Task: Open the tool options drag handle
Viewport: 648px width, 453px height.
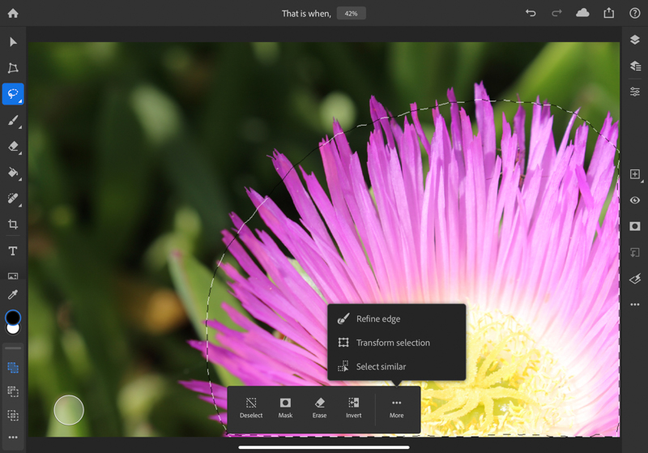Action: [x=13, y=348]
